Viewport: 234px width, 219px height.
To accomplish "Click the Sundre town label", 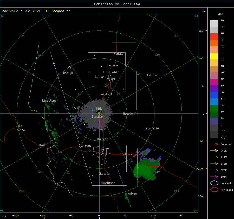I will tap(79, 108).
